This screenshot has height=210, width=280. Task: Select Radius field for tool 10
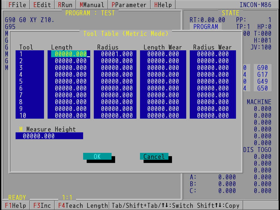[115, 115]
